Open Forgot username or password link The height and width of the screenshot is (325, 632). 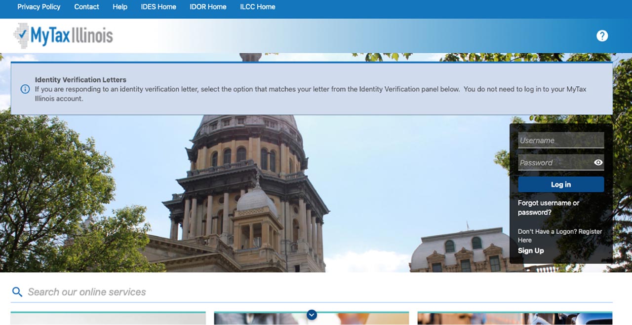point(548,208)
